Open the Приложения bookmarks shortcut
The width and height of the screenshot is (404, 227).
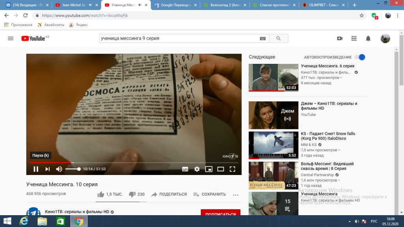coord(18,25)
